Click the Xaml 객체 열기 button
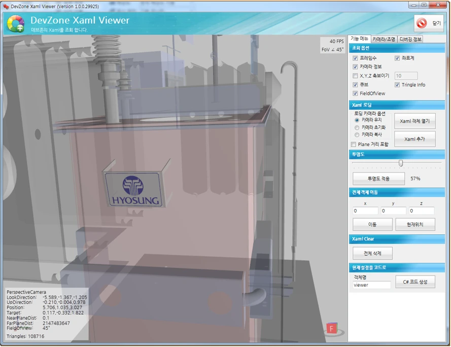 (414, 121)
